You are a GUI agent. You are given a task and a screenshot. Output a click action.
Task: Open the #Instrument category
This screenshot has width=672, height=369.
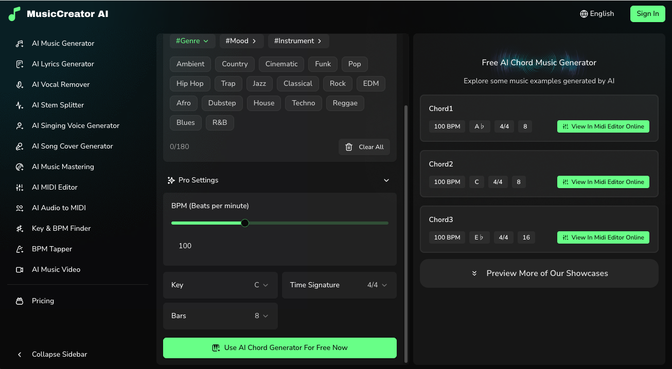[298, 41]
